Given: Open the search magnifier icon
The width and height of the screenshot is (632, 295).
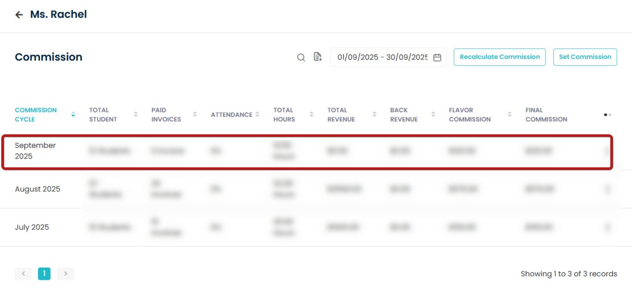Looking at the screenshot, I should [x=301, y=57].
